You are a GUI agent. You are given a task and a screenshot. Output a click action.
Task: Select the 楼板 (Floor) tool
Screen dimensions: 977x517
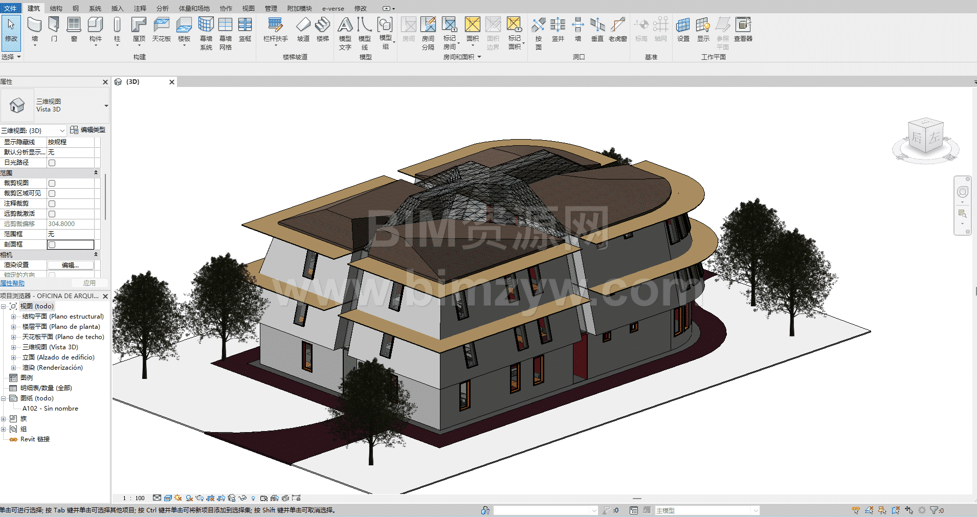(184, 31)
